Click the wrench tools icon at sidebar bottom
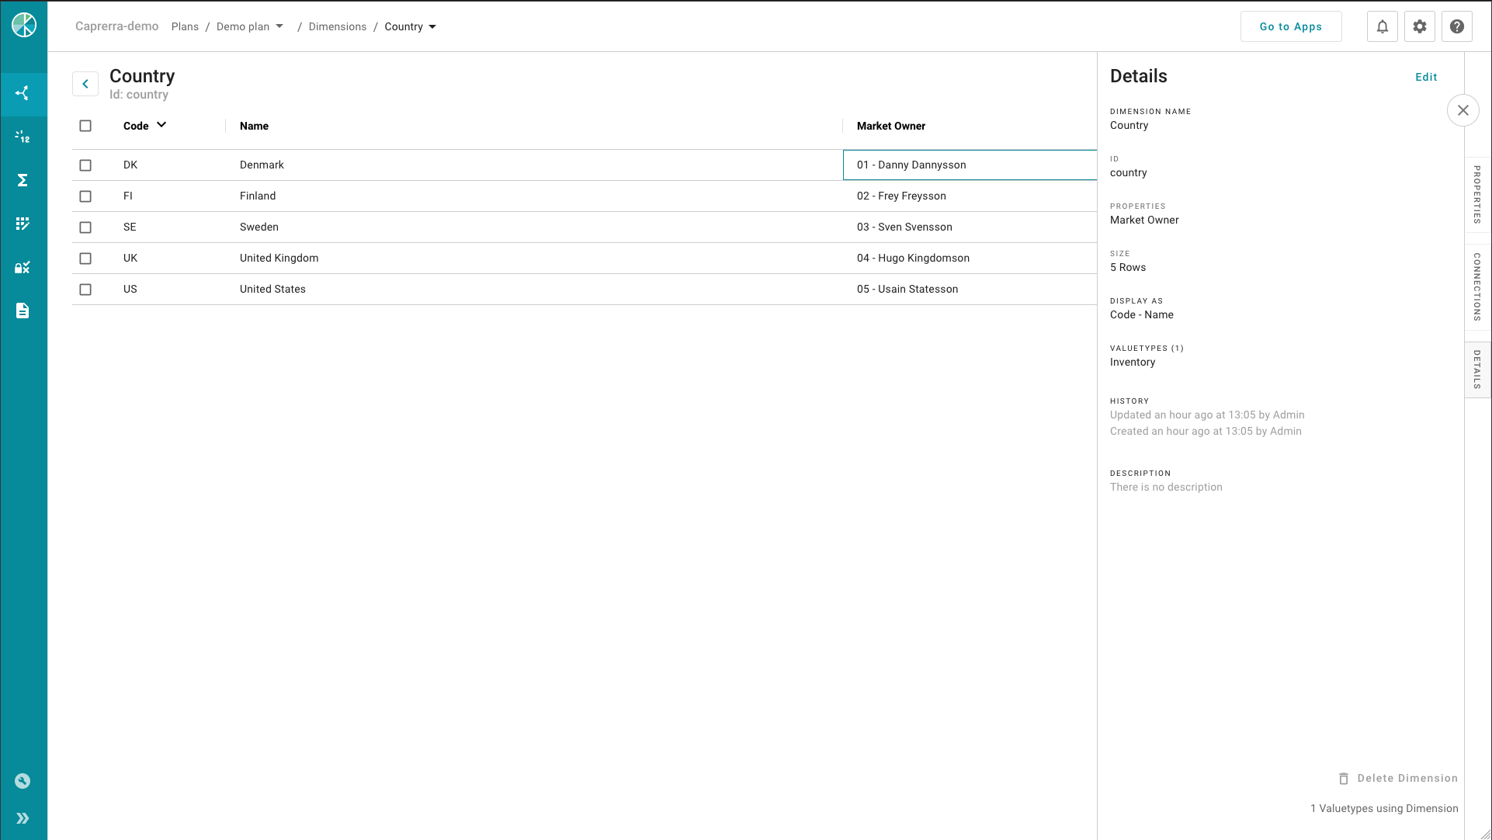This screenshot has height=840, width=1492. point(23,780)
